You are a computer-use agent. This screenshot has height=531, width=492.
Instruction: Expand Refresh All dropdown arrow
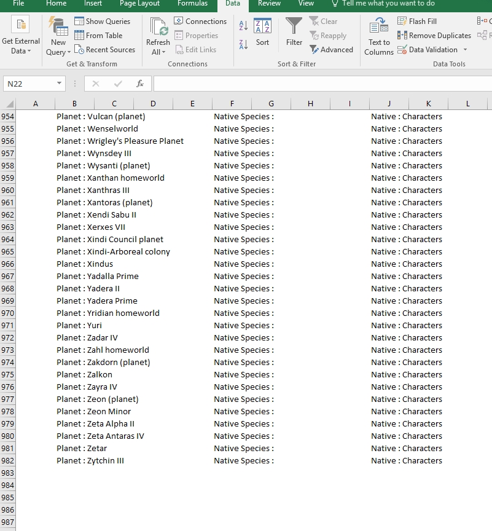click(164, 52)
